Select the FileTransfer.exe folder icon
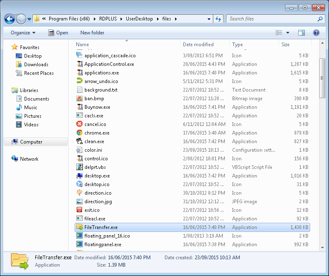The height and width of the screenshot is (276, 329). tap(80, 227)
